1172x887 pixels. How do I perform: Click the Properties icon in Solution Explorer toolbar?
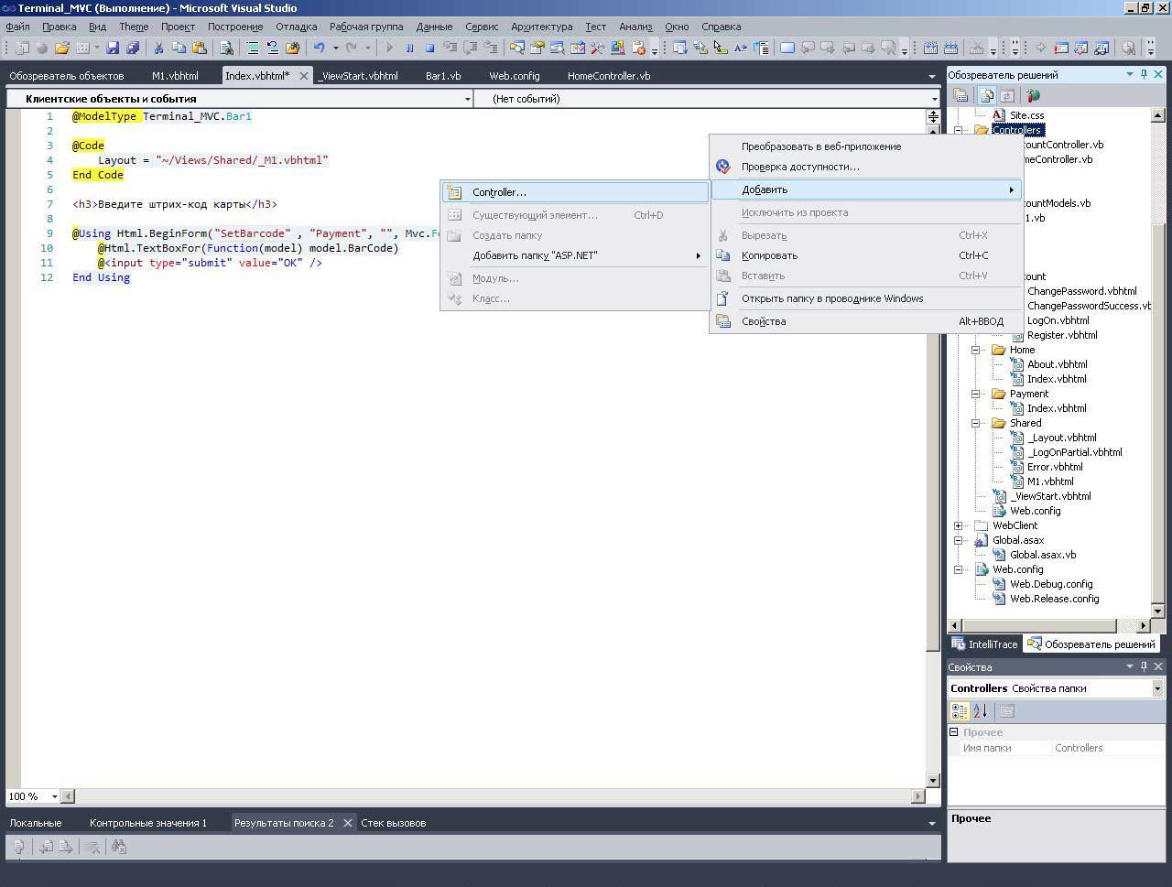tap(960, 95)
